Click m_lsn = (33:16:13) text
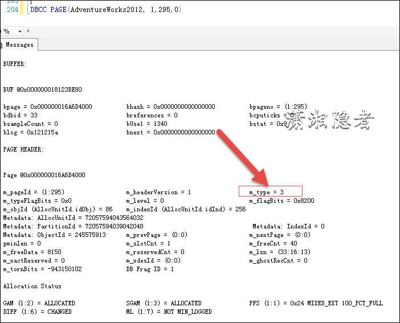Image resolution: width=400 pixels, height=323 pixels. [x=280, y=252]
